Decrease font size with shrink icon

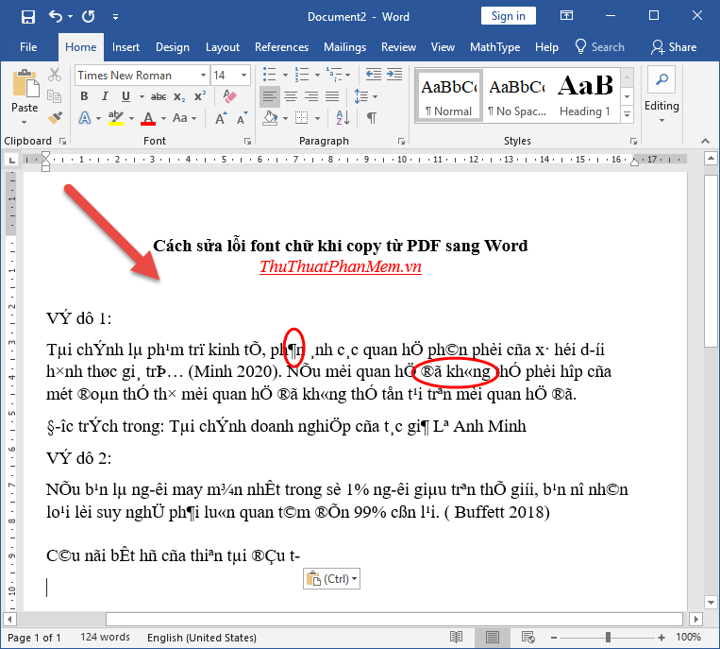(x=242, y=119)
